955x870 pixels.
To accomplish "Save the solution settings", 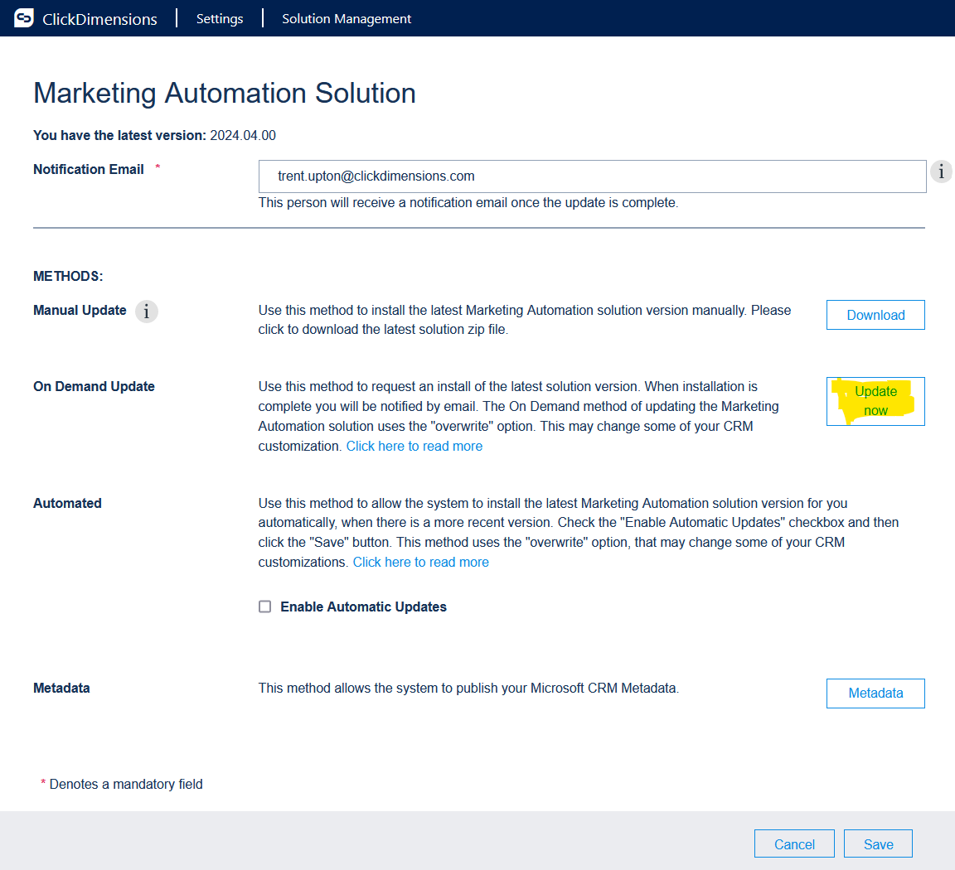I will (878, 843).
